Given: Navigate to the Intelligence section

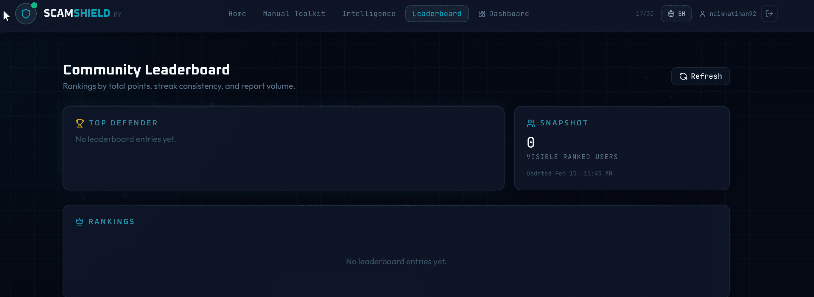Looking at the screenshot, I should pyautogui.click(x=369, y=14).
